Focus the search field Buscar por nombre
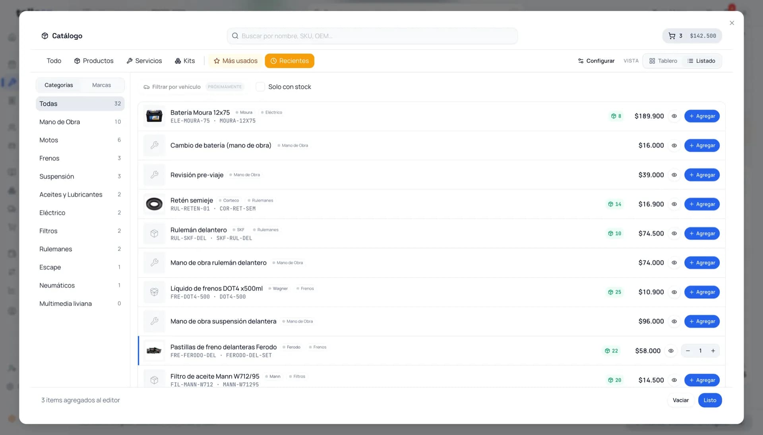The image size is (763, 435). [372, 36]
